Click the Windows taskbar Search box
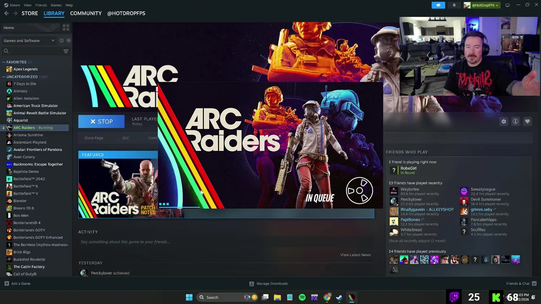This screenshot has height=304, width=541. click(x=227, y=297)
